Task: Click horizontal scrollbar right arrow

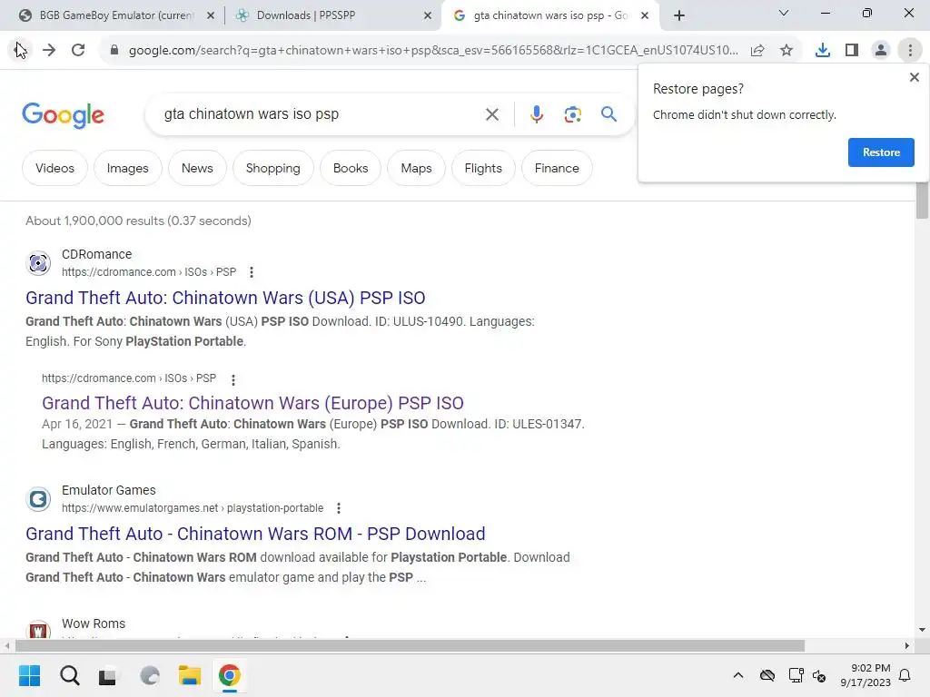Action: pos(907,645)
